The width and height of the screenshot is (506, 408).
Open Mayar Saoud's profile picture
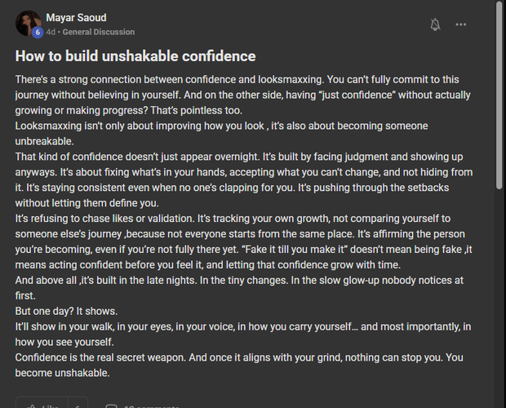pyautogui.click(x=28, y=23)
